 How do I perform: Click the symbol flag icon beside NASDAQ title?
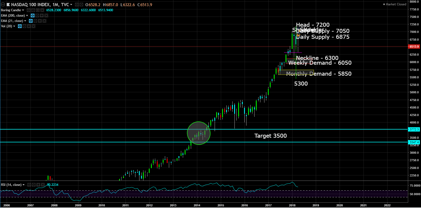8,5
